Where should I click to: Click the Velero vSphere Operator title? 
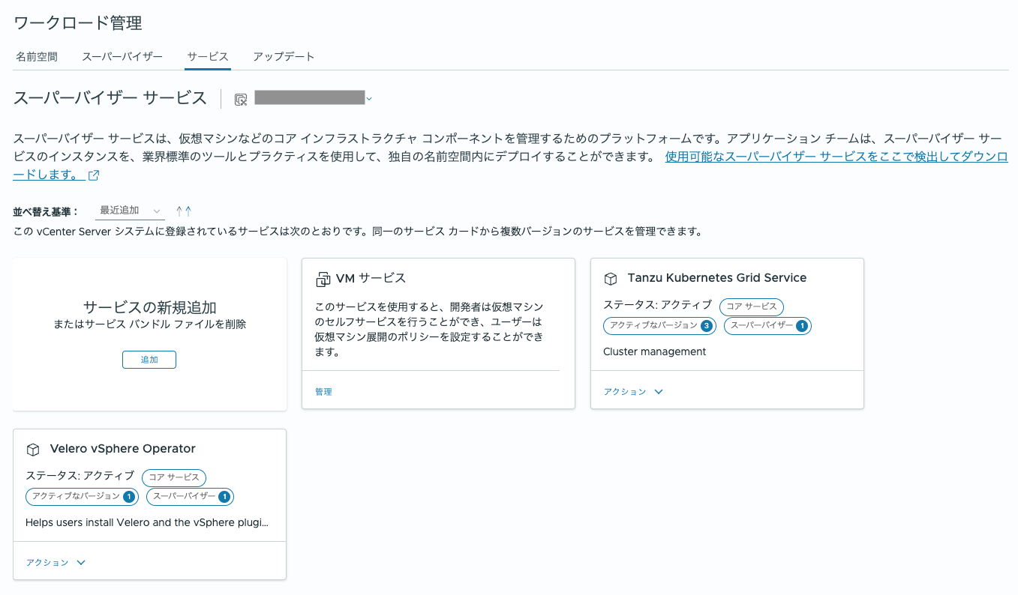122,449
